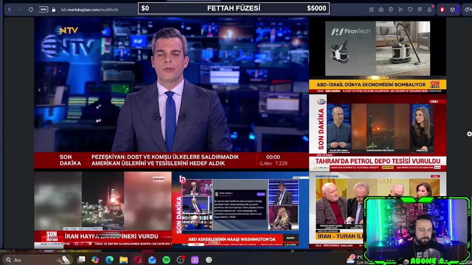The height and width of the screenshot is (265, 472).
Task: Take a snapshot with the camera icon
Action: tap(381, 10)
